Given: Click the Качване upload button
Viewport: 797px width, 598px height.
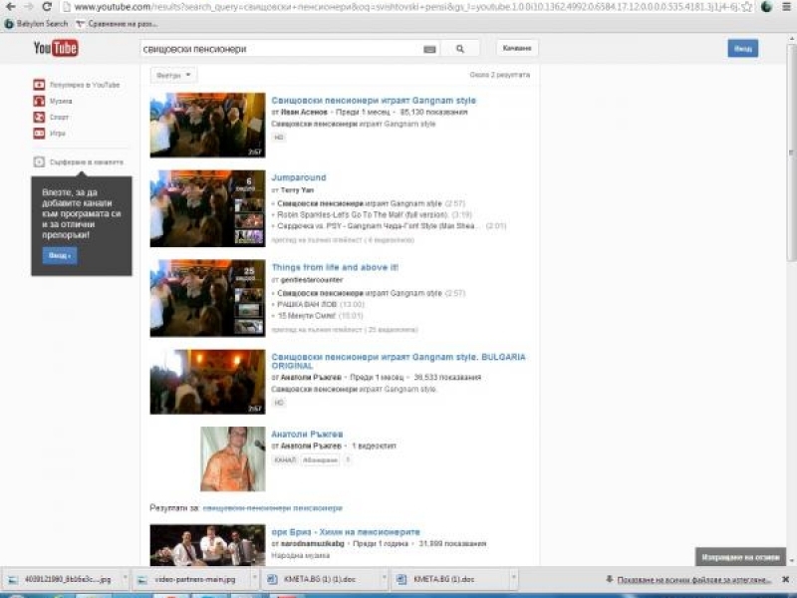Looking at the screenshot, I should click(x=517, y=48).
